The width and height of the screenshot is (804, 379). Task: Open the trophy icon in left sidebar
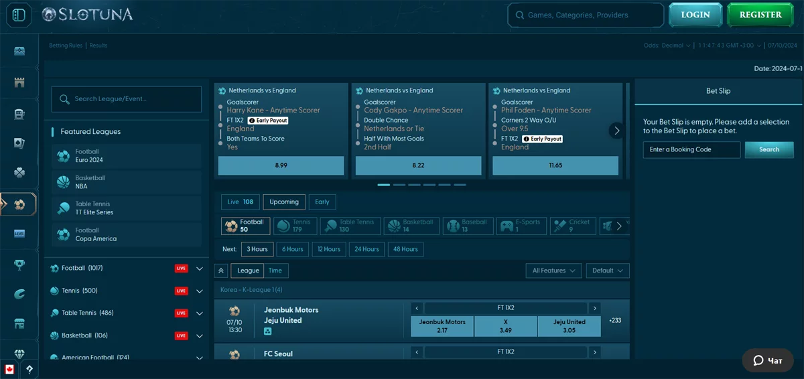[x=19, y=264]
